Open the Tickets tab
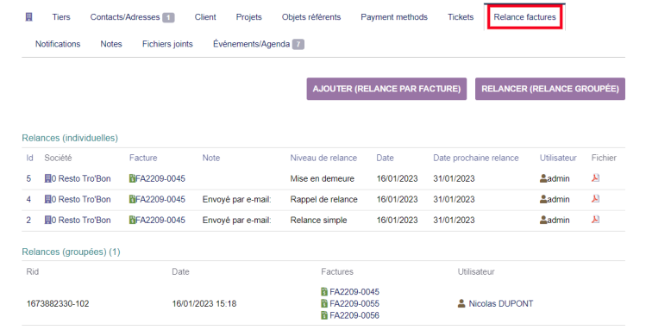Image resolution: width=646 pixels, height=336 pixels. point(461,17)
